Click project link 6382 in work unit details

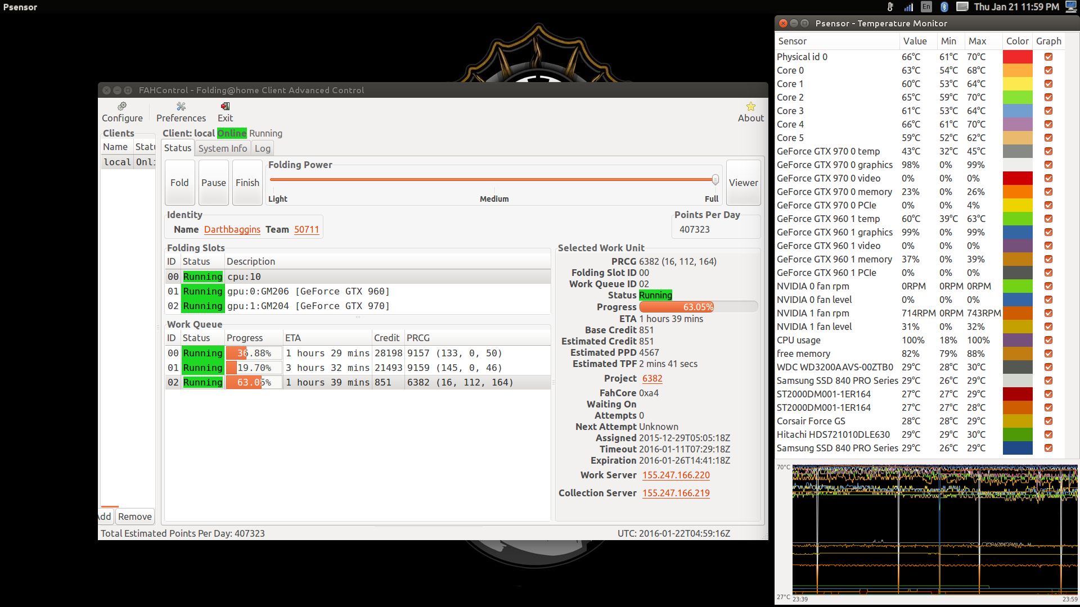pos(651,378)
